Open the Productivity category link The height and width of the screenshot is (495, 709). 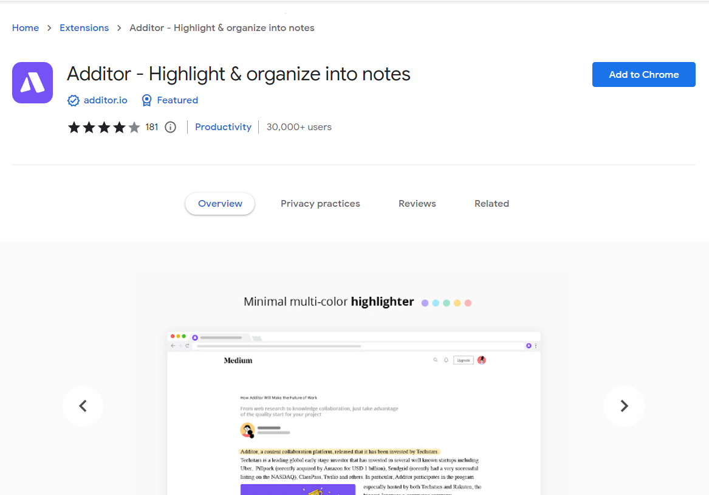[223, 127]
